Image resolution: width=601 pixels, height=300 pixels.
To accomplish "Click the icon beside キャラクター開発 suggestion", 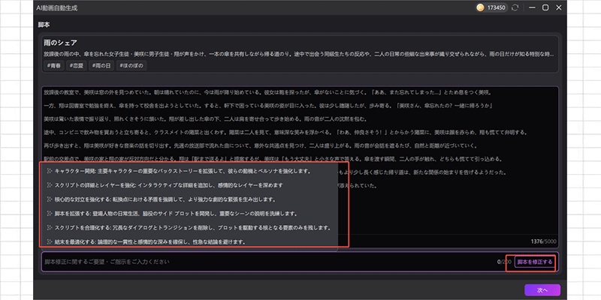I will 50,172.
